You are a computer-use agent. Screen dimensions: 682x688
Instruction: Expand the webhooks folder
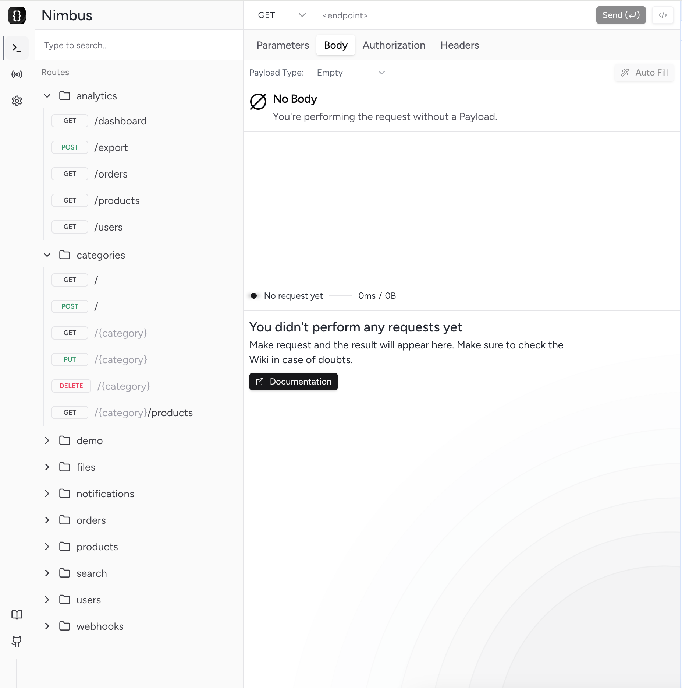(47, 626)
